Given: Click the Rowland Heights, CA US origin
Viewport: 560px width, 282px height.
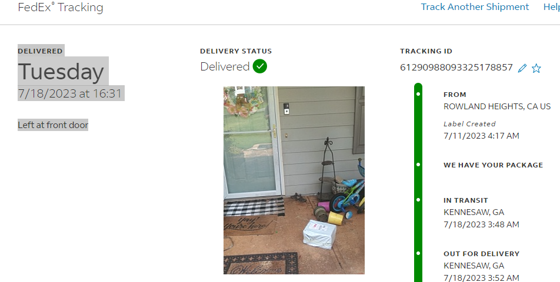Looking at the screenshot, I should 497,106.
